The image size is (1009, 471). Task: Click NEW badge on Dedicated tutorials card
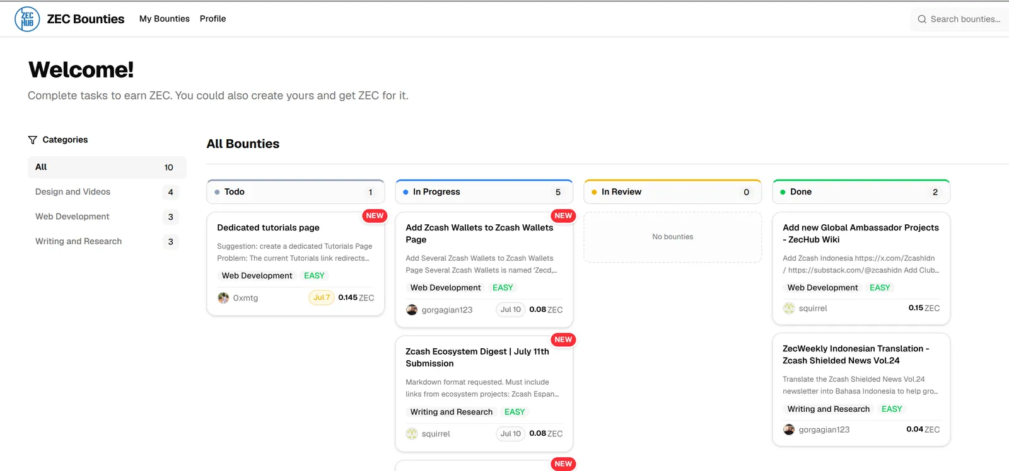(375, 216)
